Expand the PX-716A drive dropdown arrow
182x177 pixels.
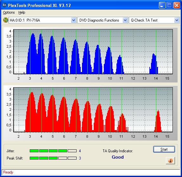(x=73, y=20)
